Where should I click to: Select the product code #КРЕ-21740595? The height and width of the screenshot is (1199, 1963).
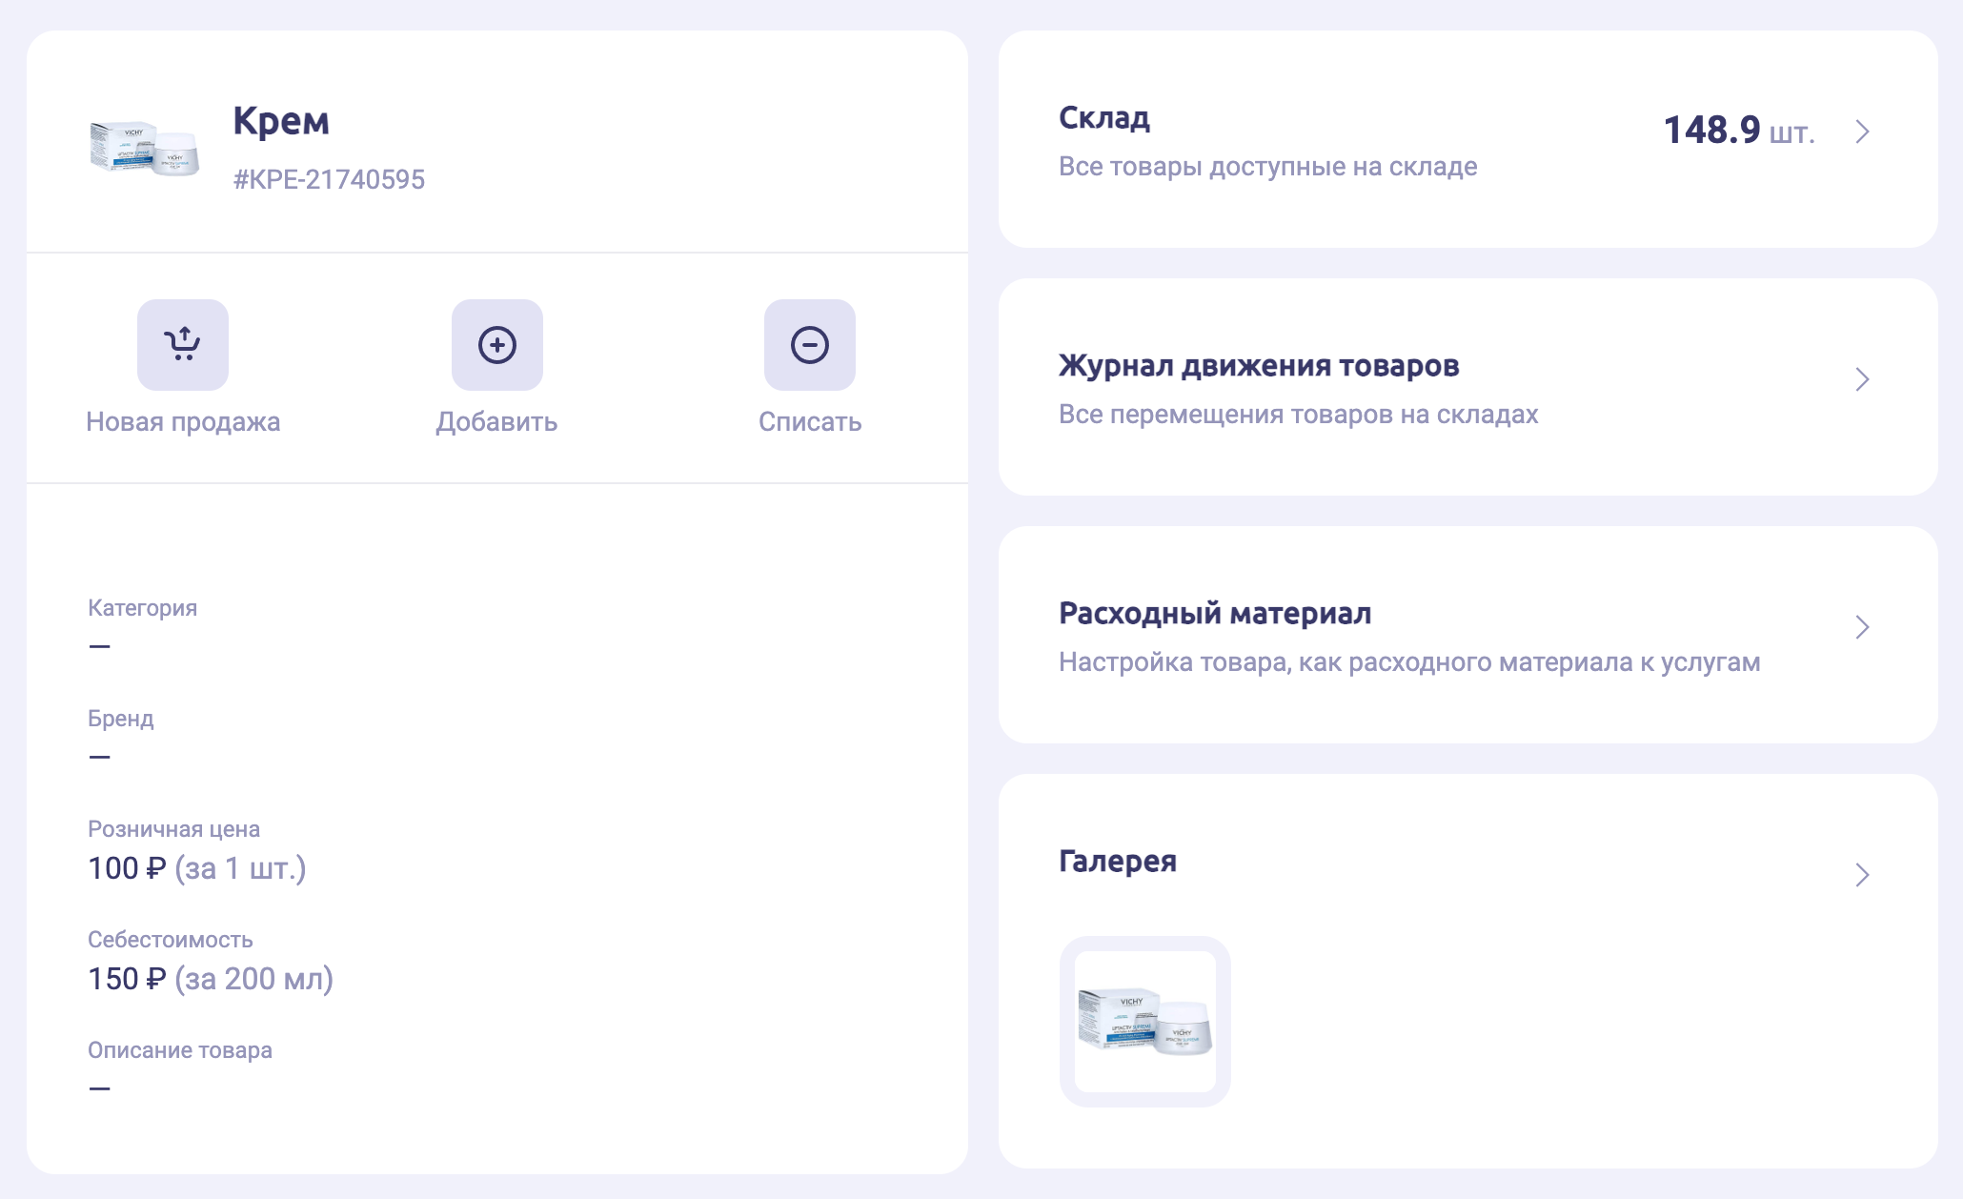(330, 179)
